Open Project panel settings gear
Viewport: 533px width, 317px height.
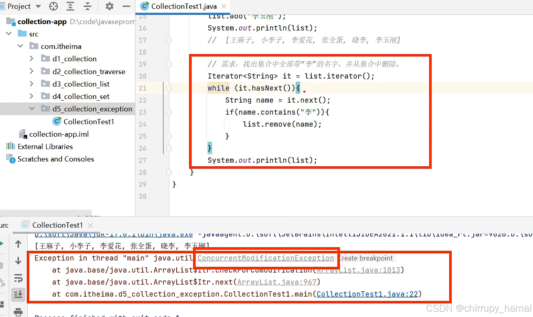coord(109,6)
